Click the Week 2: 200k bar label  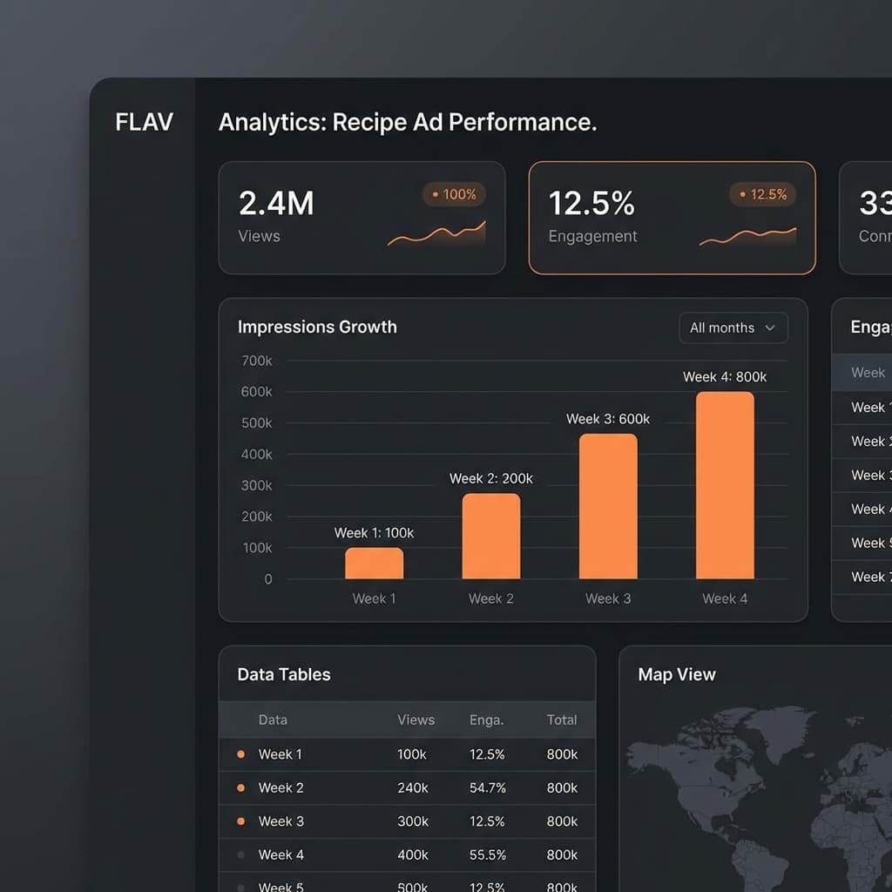tap(490, 478)
